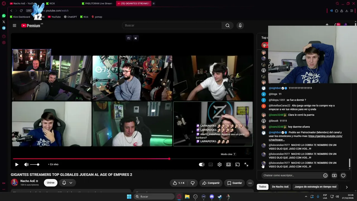Save video with the "Guardar" button
The width and height of the screenshot is (357, 201).
click(x=235, y=183)
